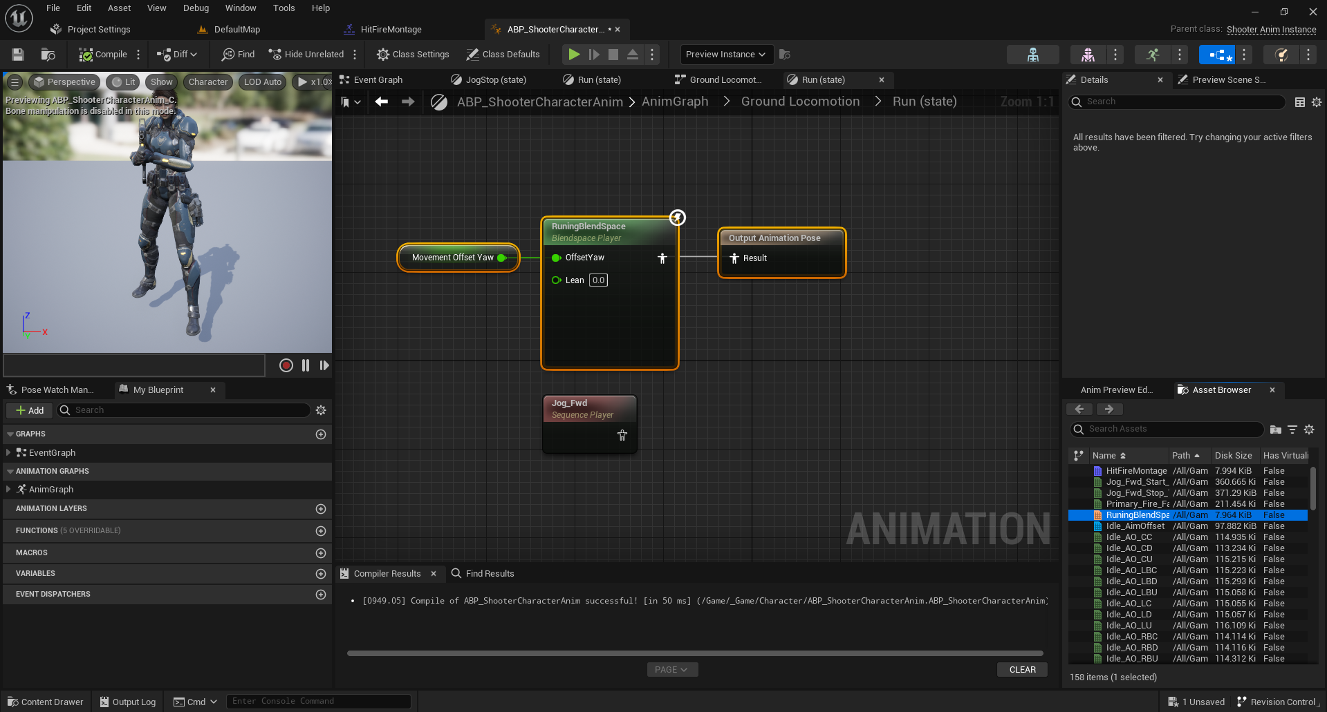Image resolution: width=1327 pixels, height=712 pixels.
Task: Click Browse to asset in content browser icon
Action: pos(48,55)
